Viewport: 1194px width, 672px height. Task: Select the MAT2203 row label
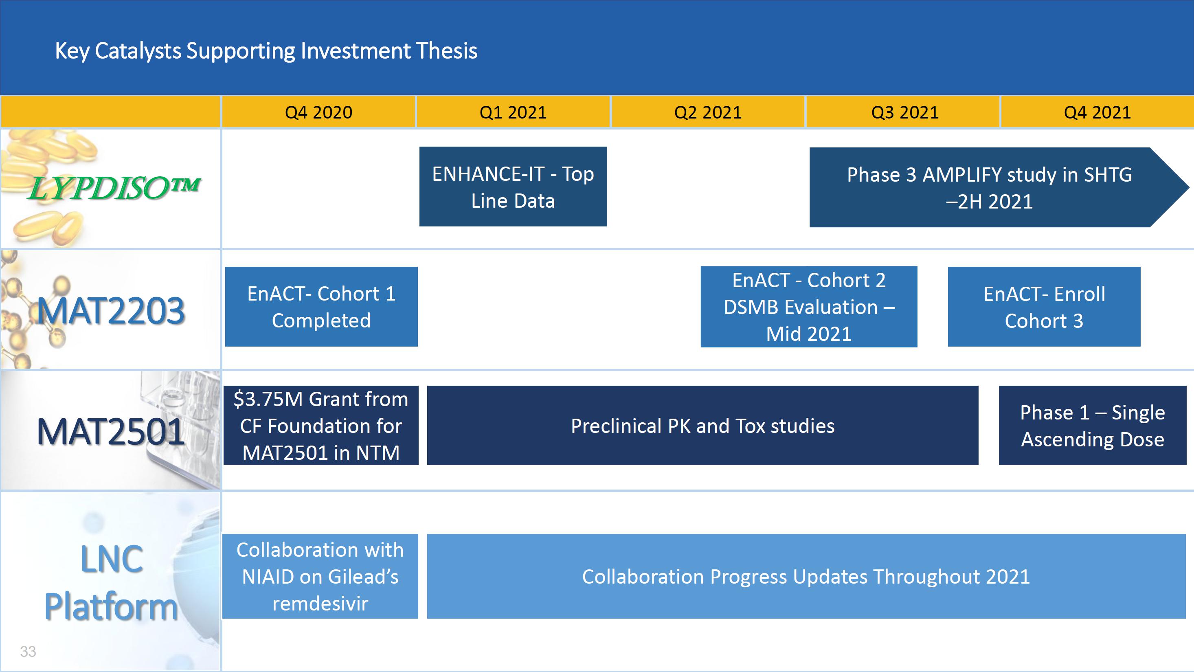111,310
